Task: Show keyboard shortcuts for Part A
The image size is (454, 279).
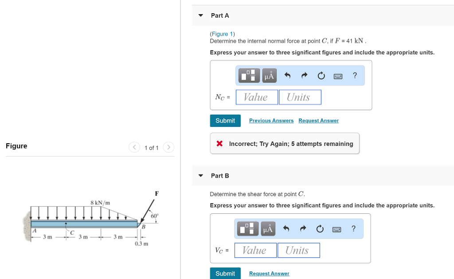Action: 338,76
